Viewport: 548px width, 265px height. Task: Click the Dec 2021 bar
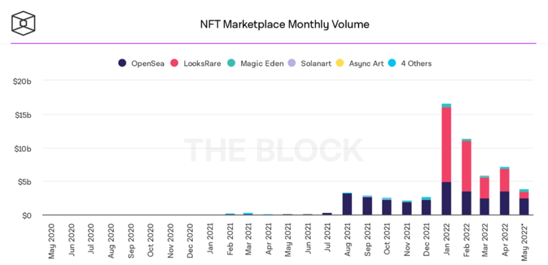point(426,206)
